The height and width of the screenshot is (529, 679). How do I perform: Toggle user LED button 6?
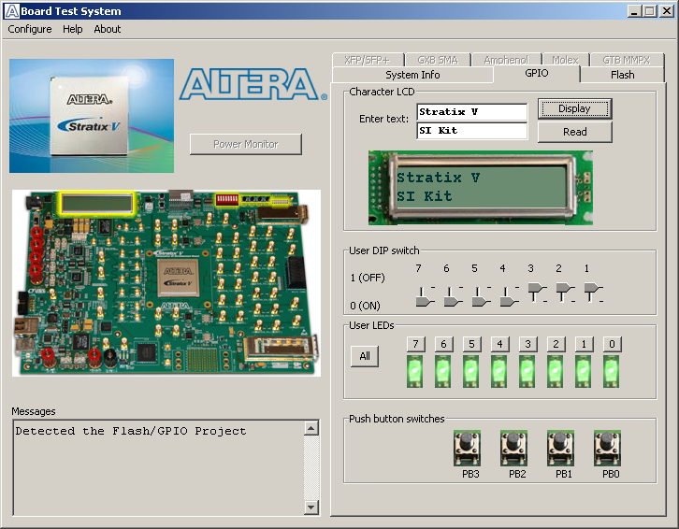click(444, 344)
